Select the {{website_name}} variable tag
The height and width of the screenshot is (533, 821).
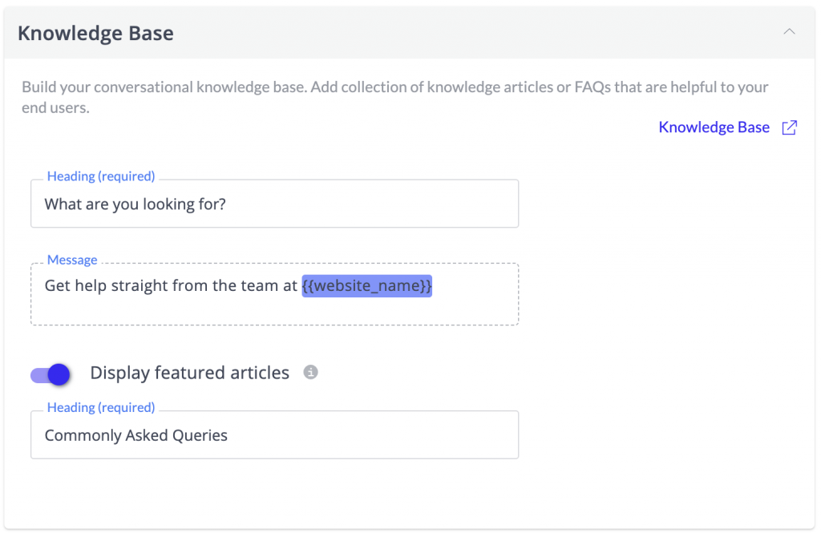[x=366, y=286]
